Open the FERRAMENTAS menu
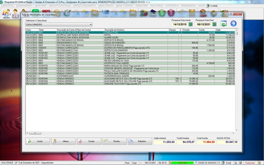The image size is (264, 165). pyautogui.click(x=188, y=6)
